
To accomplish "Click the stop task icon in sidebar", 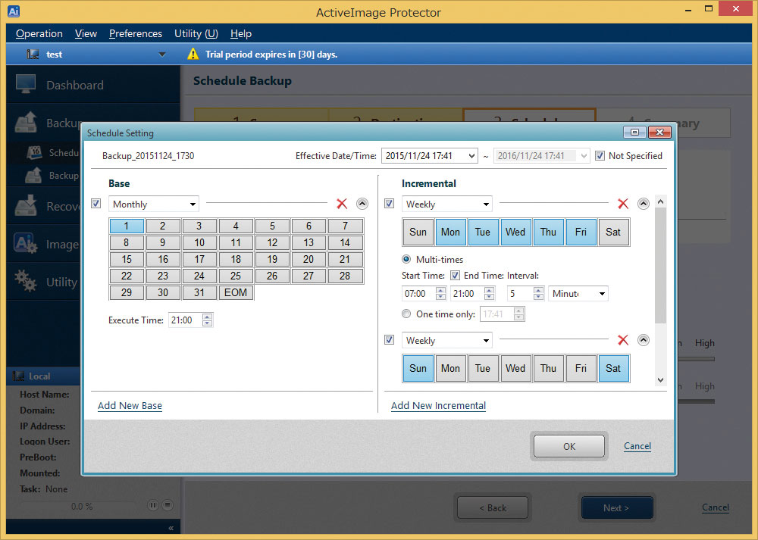I will point(168,505).
